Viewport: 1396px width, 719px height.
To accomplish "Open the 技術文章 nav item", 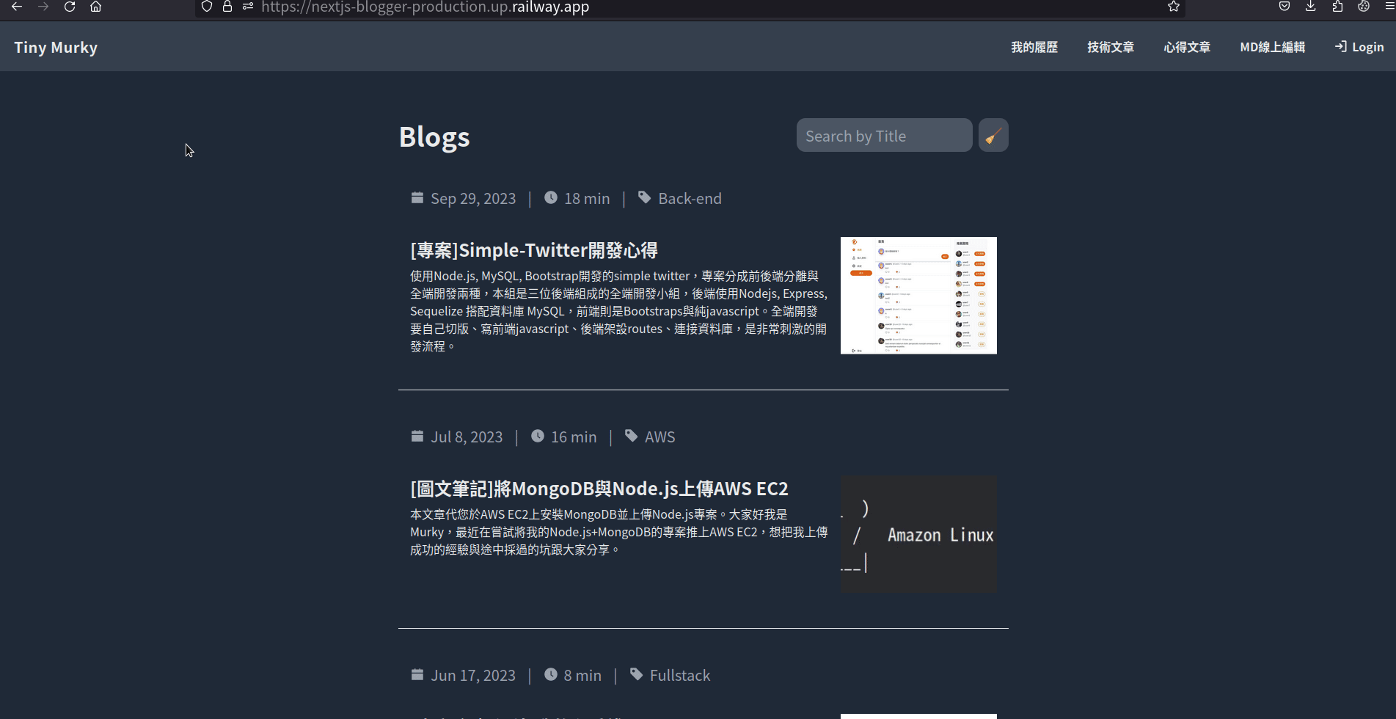I will pos(1111,47).
